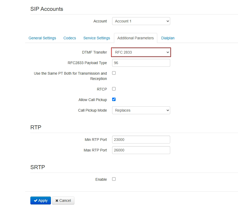Go to the Service Settings tab
238x210 pixels.
tap(97, 38)
